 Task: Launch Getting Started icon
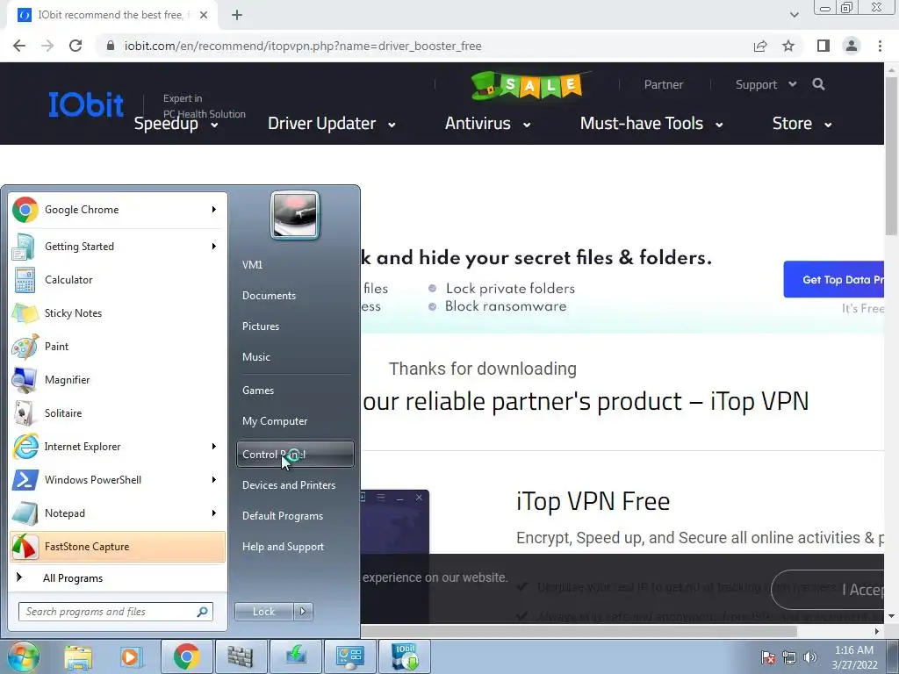(x=24, y=247)
